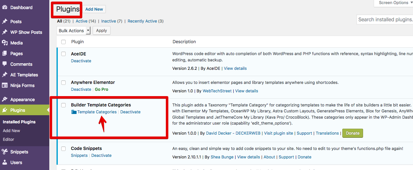The width and height of the screenshot is (413, 170).
Task: Toggle the select-all plugins checkbox
Action: [x=63, y=42]
